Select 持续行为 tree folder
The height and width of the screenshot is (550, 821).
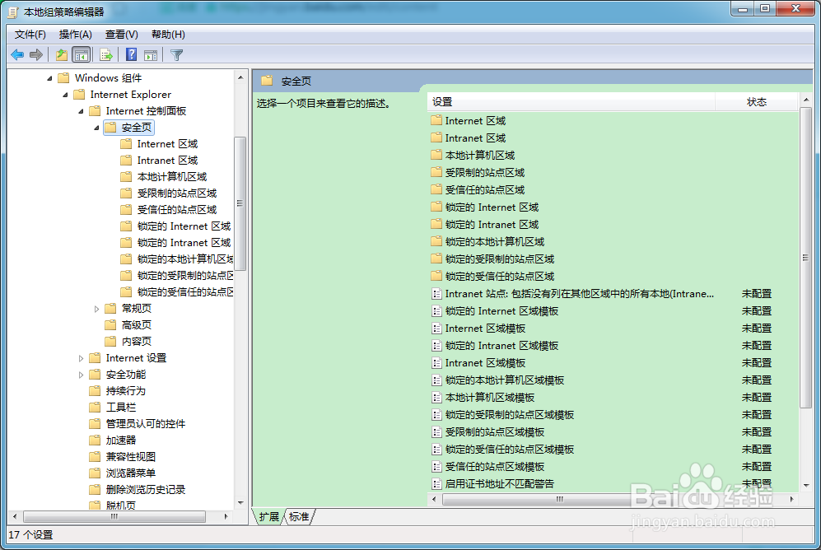pyautogui.click(x=126, y=391)
